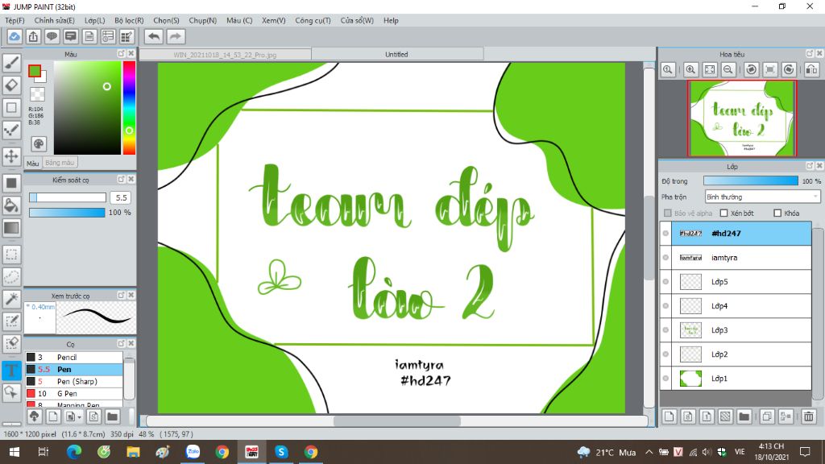Select the Gradient tool

pos(11,228)
